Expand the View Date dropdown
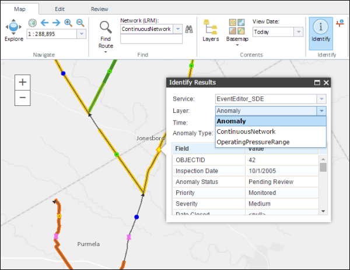 pos(297,33)
